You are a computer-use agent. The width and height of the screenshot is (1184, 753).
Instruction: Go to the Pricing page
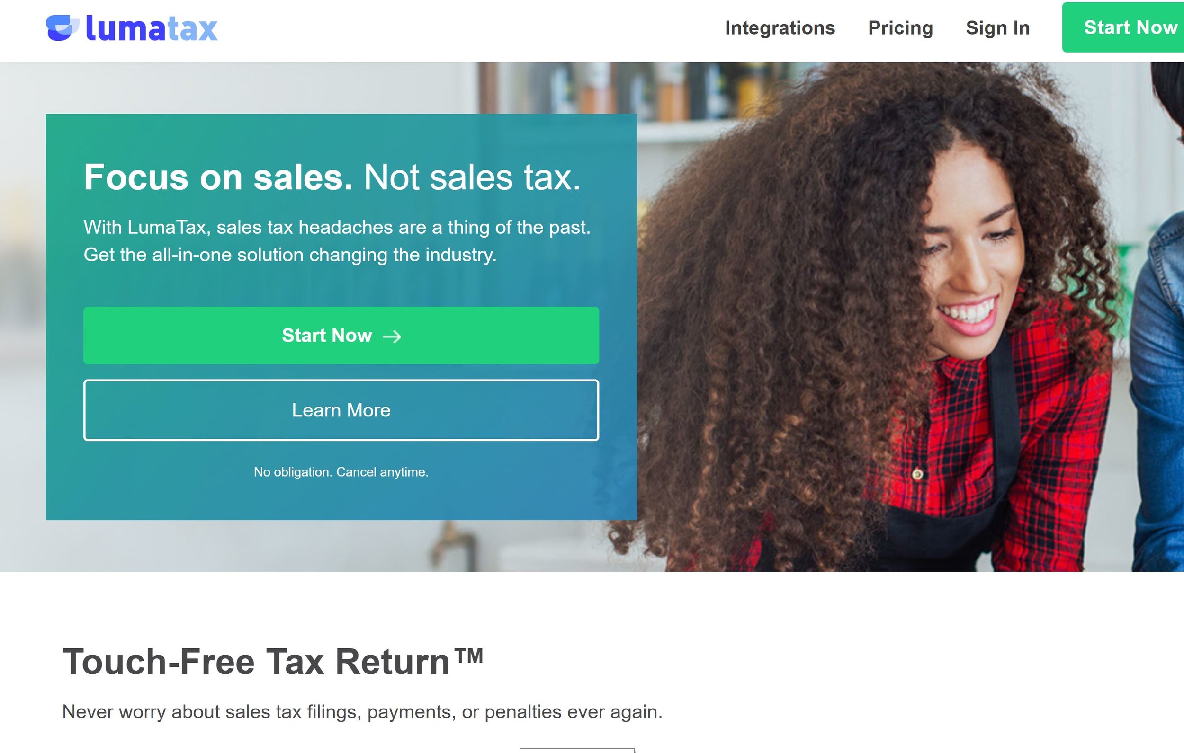(900, 27)
